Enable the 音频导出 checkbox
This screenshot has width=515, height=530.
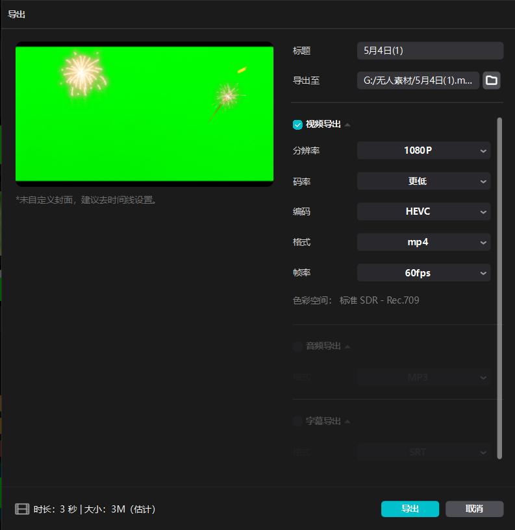pyautogui.click(x=297, y=346)
